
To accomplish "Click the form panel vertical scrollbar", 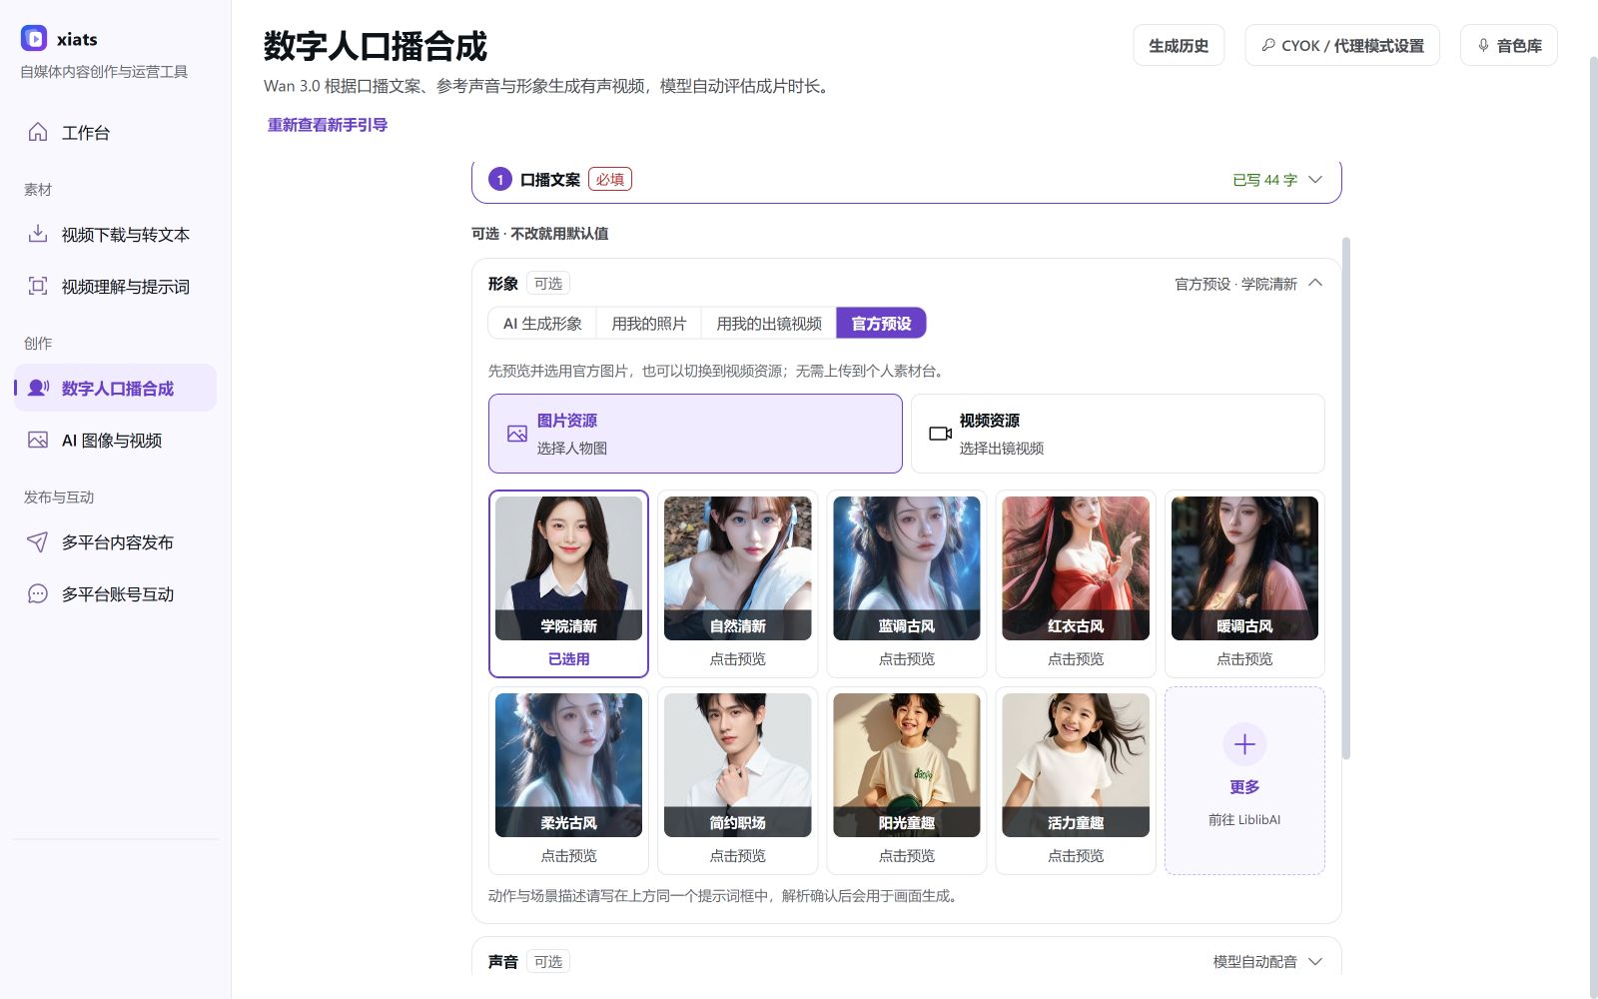I will (1346, 498).
